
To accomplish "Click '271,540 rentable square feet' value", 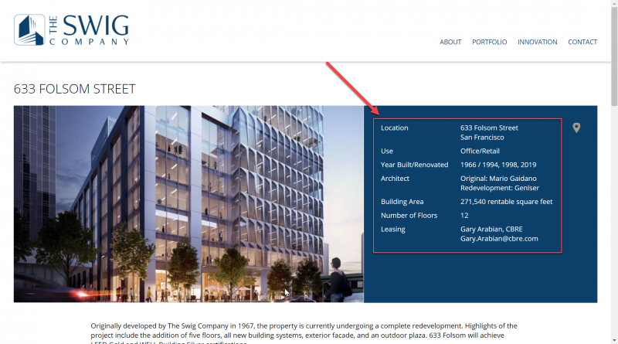I will (506, 202).
